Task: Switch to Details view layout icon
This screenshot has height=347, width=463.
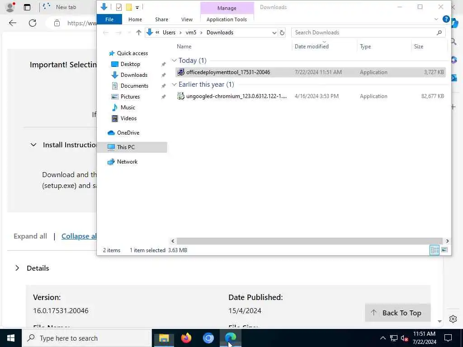Action: pyautogui.click(x=435, y=250)
